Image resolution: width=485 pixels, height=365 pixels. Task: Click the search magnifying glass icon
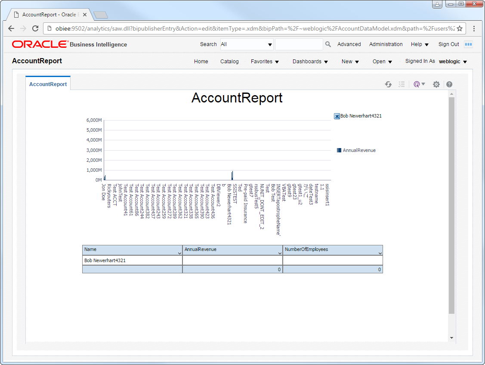click(328, 44)
